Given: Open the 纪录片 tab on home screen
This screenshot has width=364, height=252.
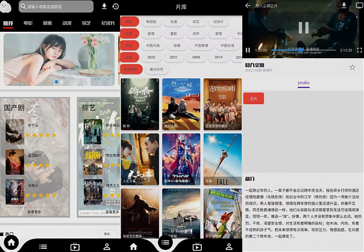Looking at the screenshot, I should pyautogui.click(x=108, y=23).
